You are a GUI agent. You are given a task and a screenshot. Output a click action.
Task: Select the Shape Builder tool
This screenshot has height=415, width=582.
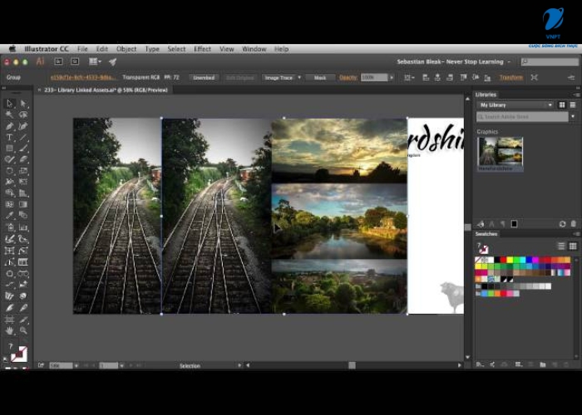[10, 193]
